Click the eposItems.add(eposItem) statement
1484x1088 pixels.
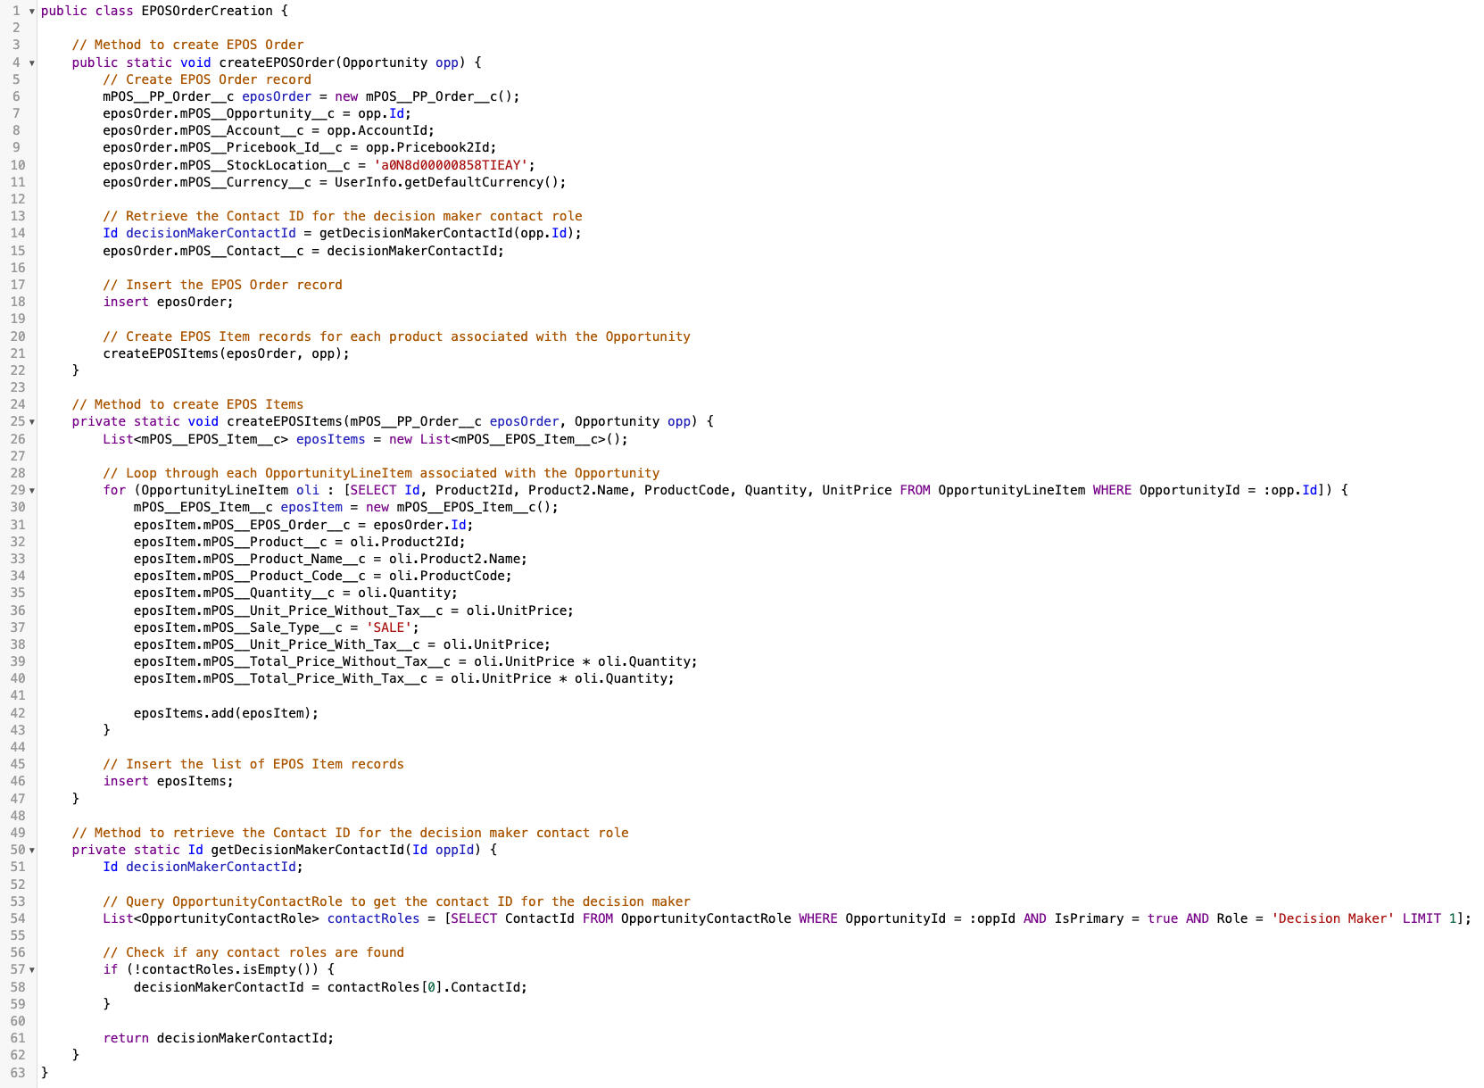coord(226,713)
